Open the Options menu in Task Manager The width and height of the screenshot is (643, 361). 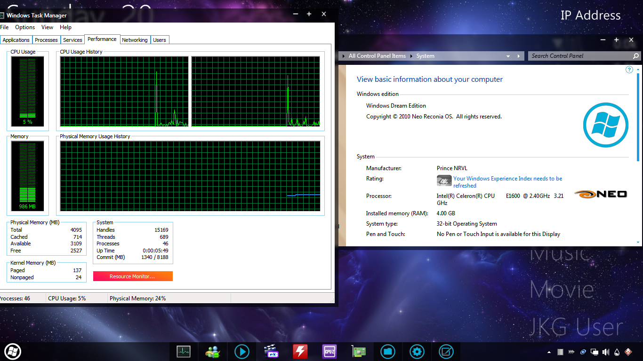tap(25, 27)
